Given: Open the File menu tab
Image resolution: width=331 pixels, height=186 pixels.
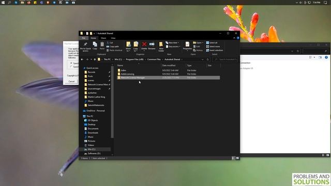Looking at the screenshot, I should click(x=84, y=38).
